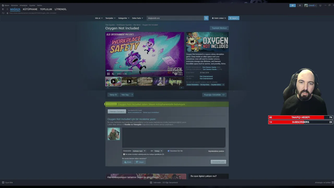
Task: Unmute the trailer volume icon
Action: point(113,74)
